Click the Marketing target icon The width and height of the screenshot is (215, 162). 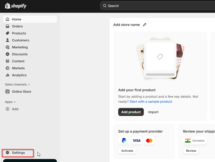(7, 47)
